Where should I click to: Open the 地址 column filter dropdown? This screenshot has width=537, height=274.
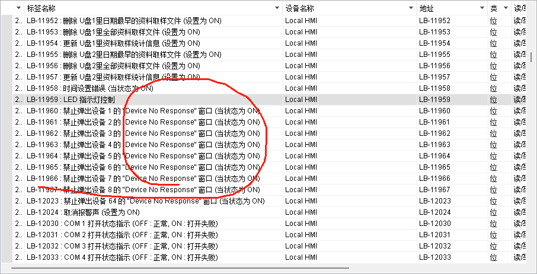[482, 8]
